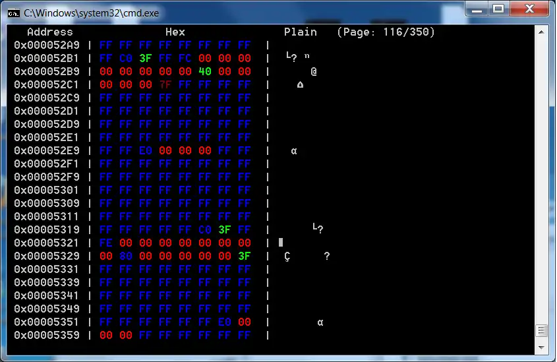Click the Plain column header
Image resolution: width=557 pixels, height=362 pixels.
click(300, 32)
